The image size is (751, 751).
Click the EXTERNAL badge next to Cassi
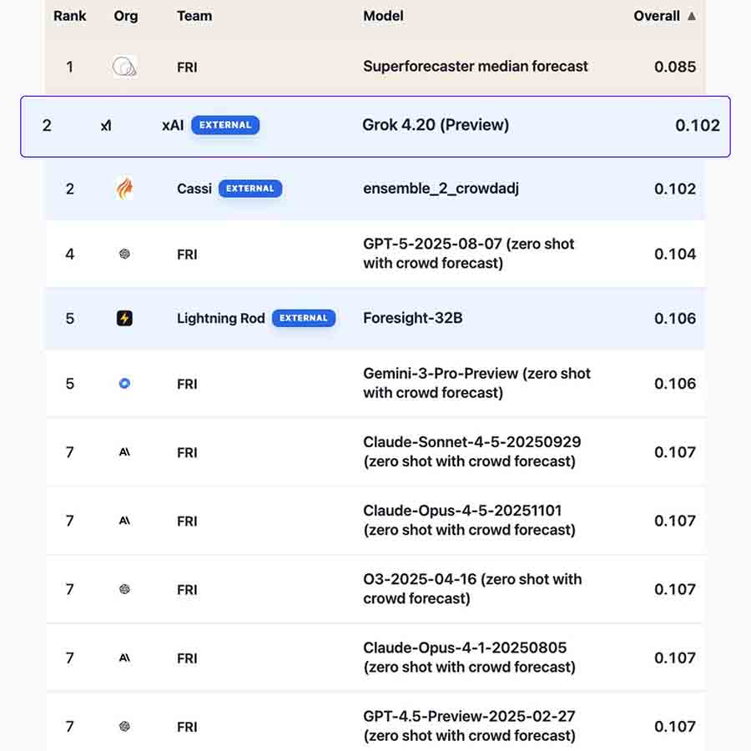[x=250, y=189]
